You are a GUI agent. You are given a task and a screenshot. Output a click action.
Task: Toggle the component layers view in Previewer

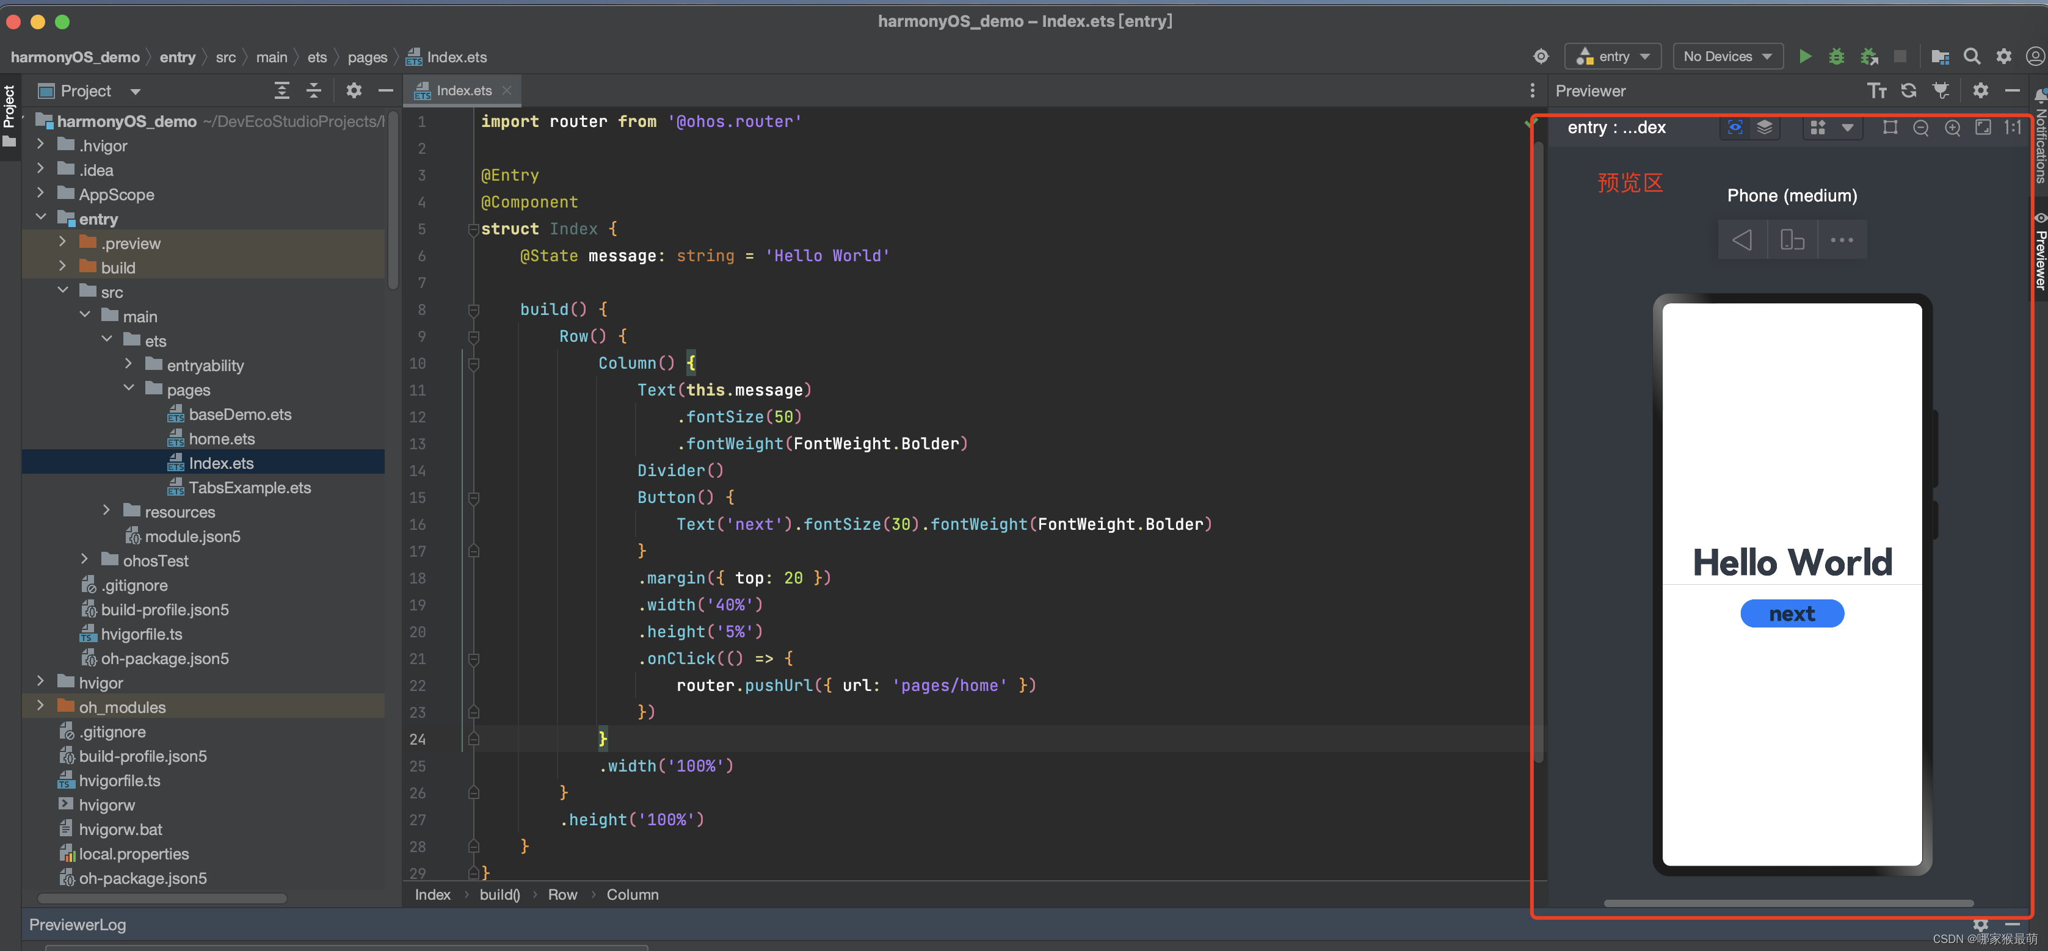tap(1764, 128)
